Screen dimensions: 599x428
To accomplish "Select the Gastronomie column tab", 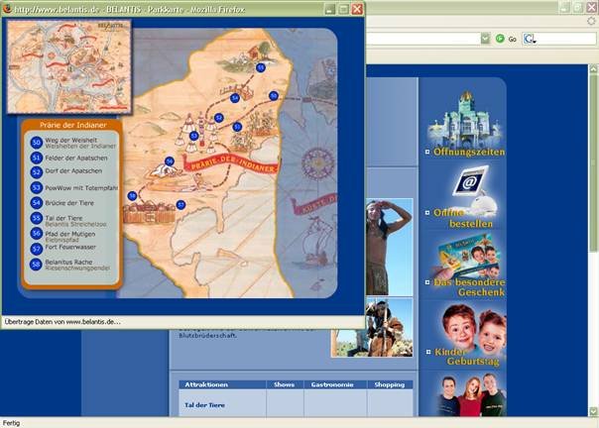I will click(338, 383).
